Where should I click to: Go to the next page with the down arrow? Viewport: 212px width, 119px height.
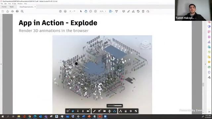click(x=65, y=12)
